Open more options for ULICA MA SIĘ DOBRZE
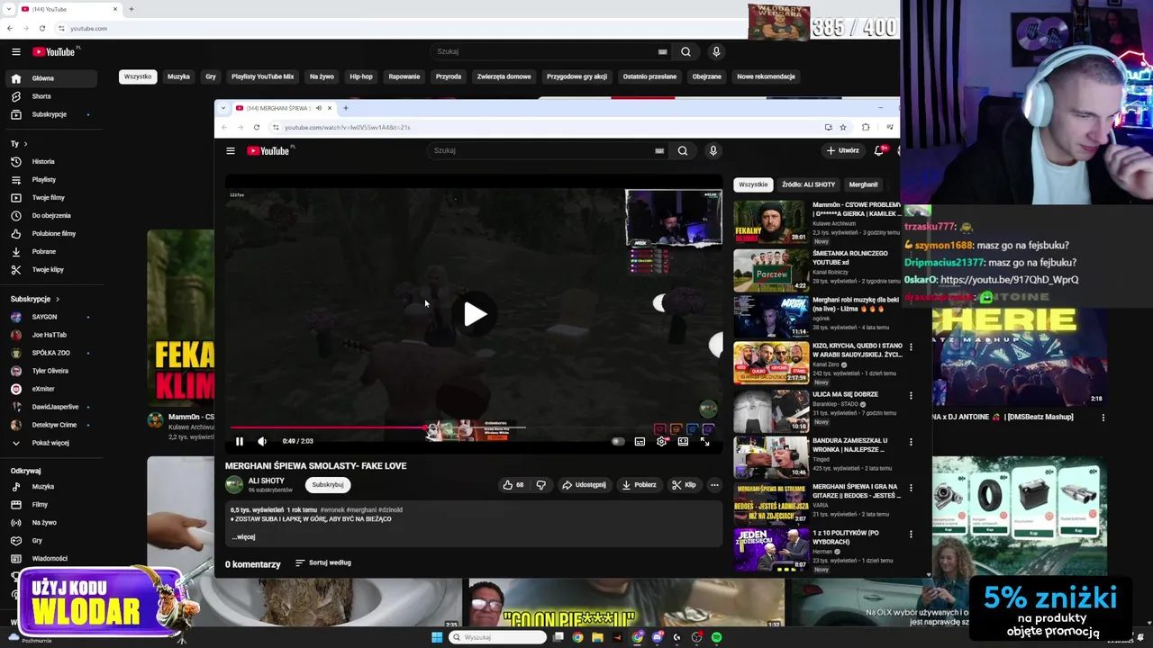 910,395
